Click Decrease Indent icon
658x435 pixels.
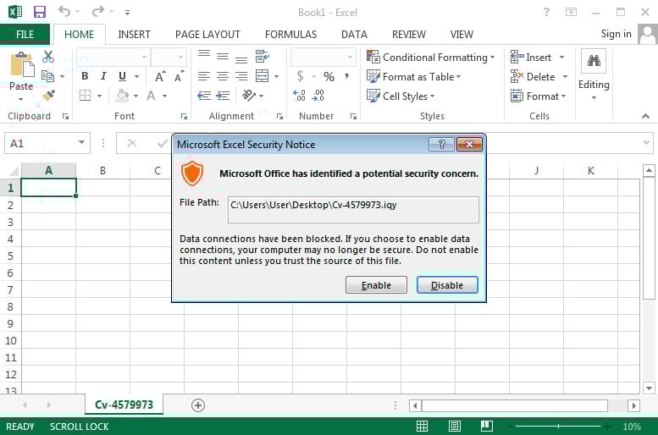(x=204, y=96)
